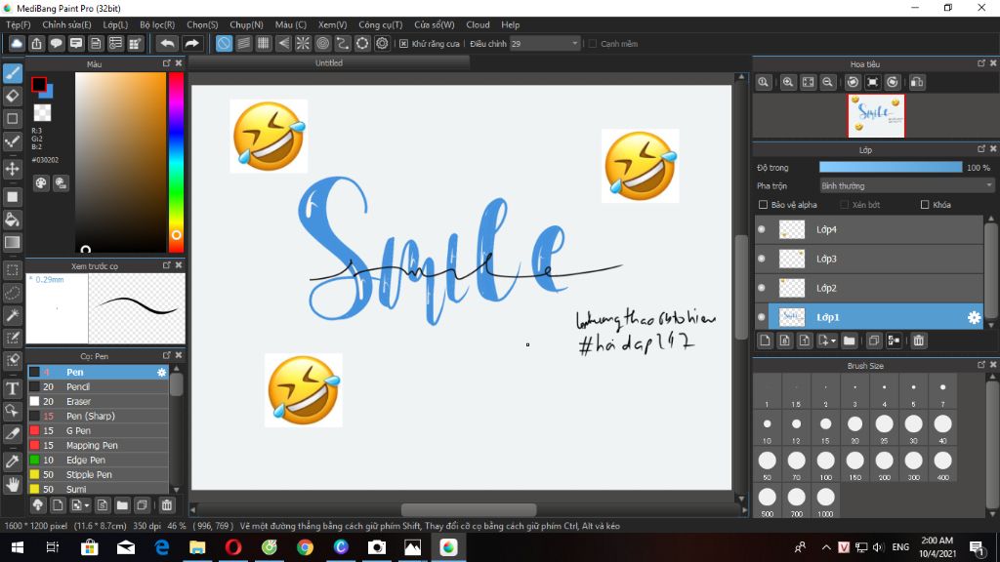Select the Text tool

[13, 388]
